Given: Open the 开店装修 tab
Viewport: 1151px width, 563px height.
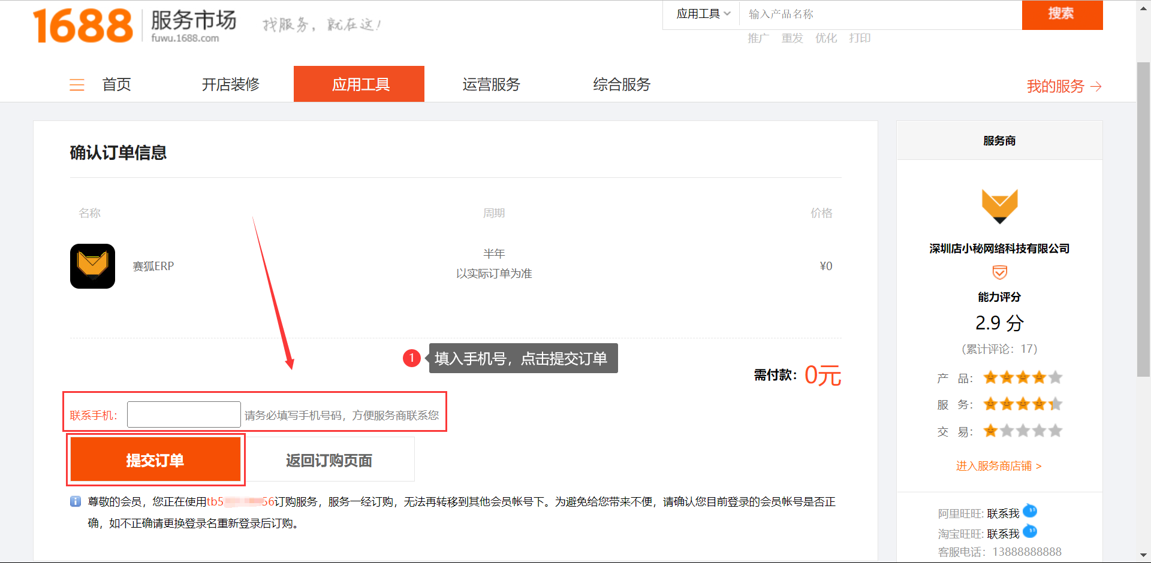Looking at the screenshot, I should coord(231,84).
